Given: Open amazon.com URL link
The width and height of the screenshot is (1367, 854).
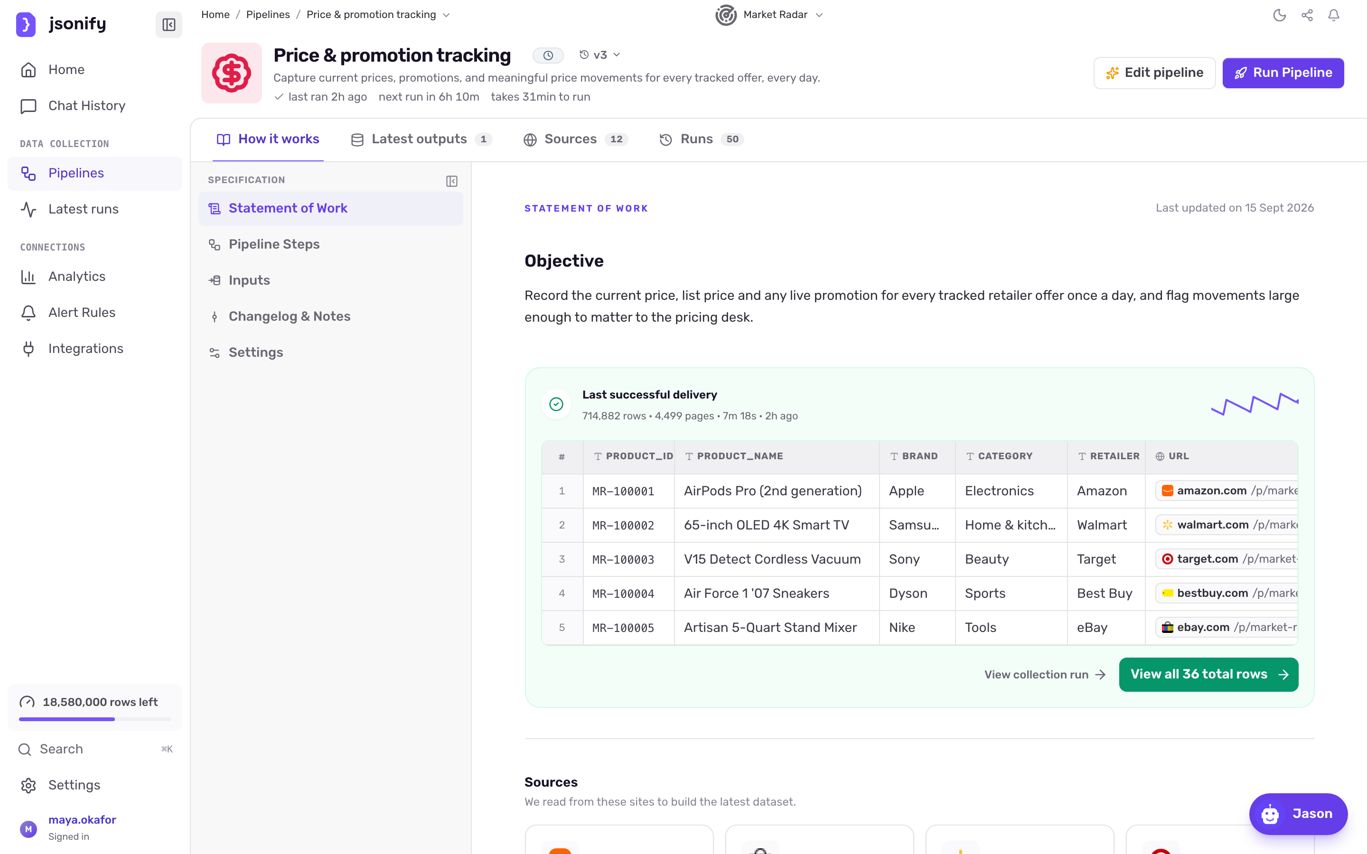Looking at the screenshot, I should click(x=1227, y=491).
